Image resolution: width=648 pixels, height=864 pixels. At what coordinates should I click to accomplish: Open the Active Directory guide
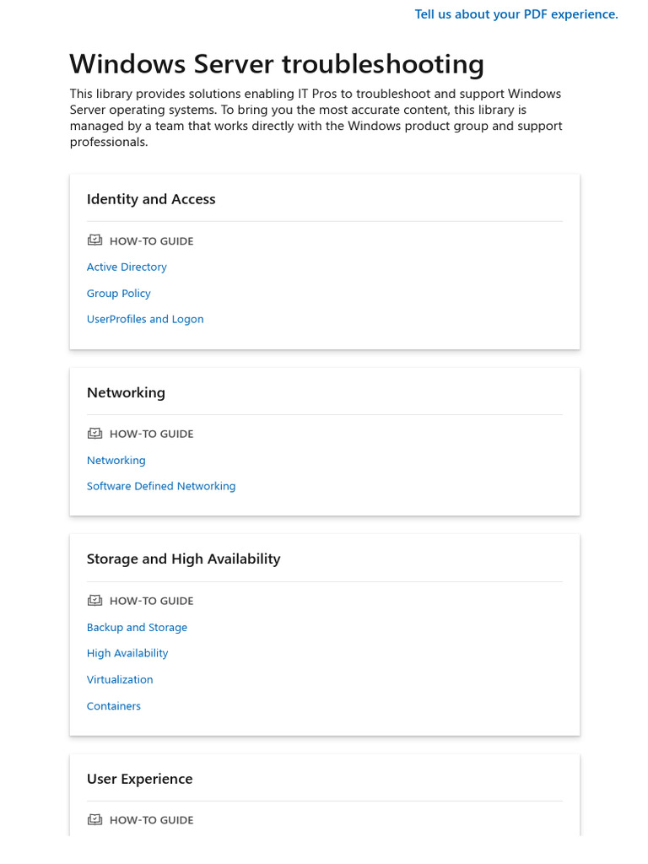pos(127,267)
